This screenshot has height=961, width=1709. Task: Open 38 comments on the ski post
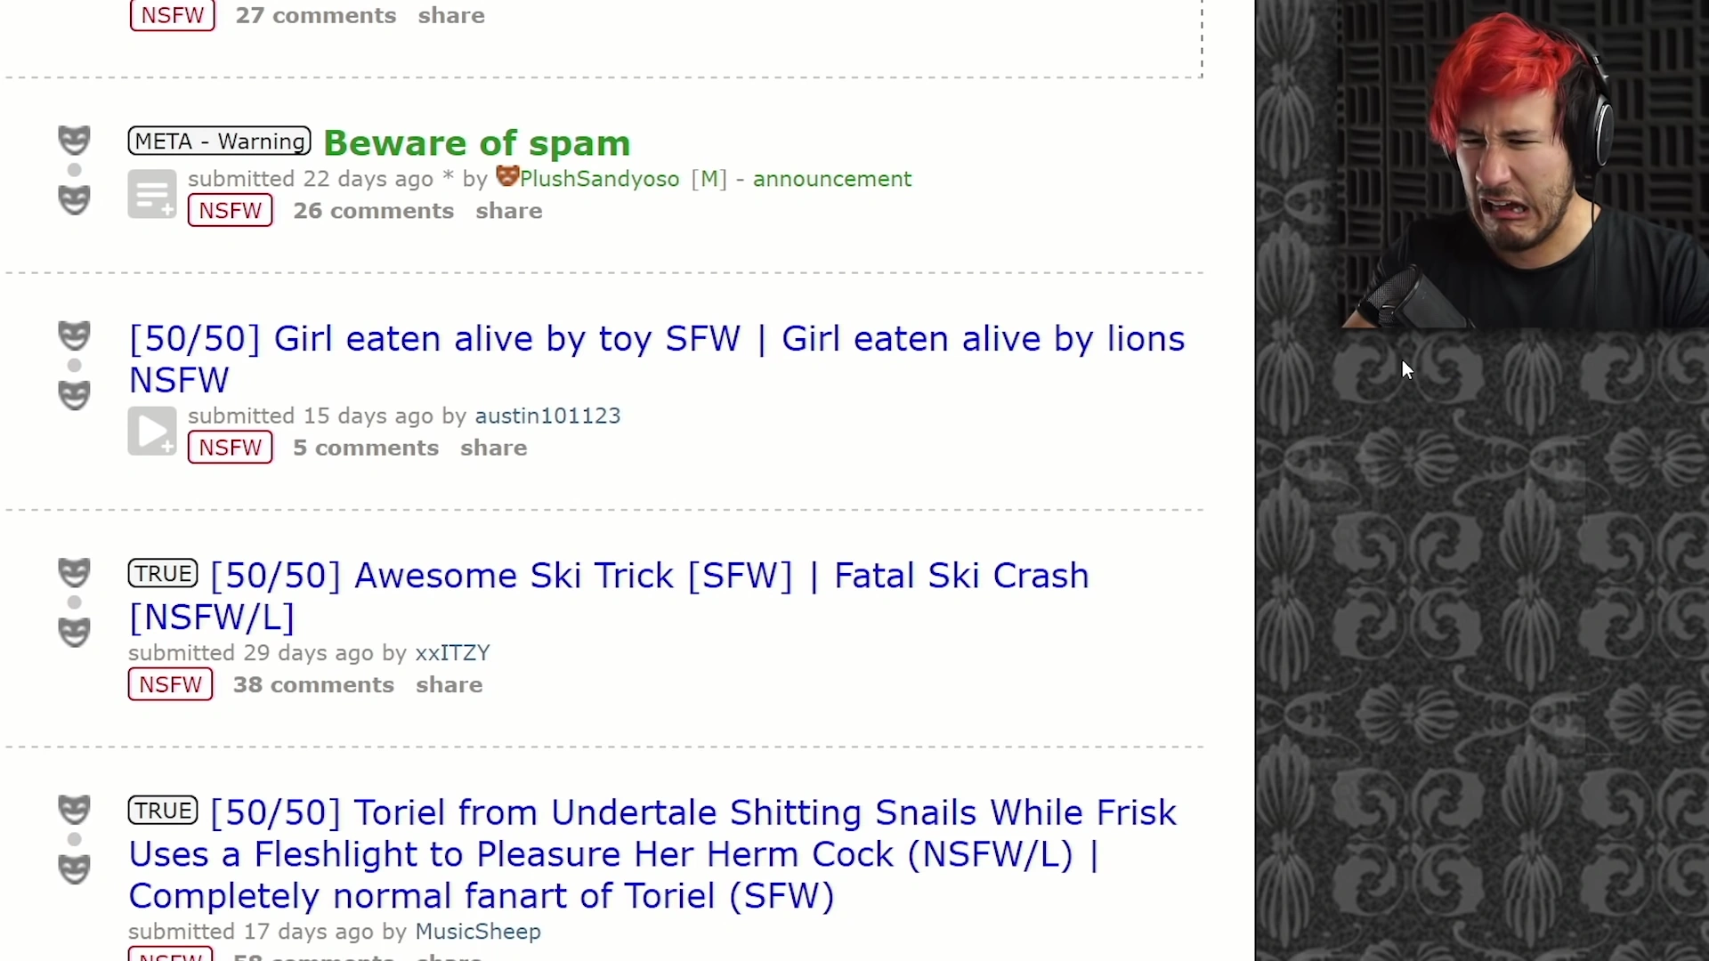313,685
